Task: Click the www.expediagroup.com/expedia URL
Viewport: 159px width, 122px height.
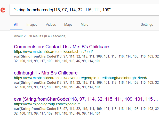Action: (x=45, y=104)
